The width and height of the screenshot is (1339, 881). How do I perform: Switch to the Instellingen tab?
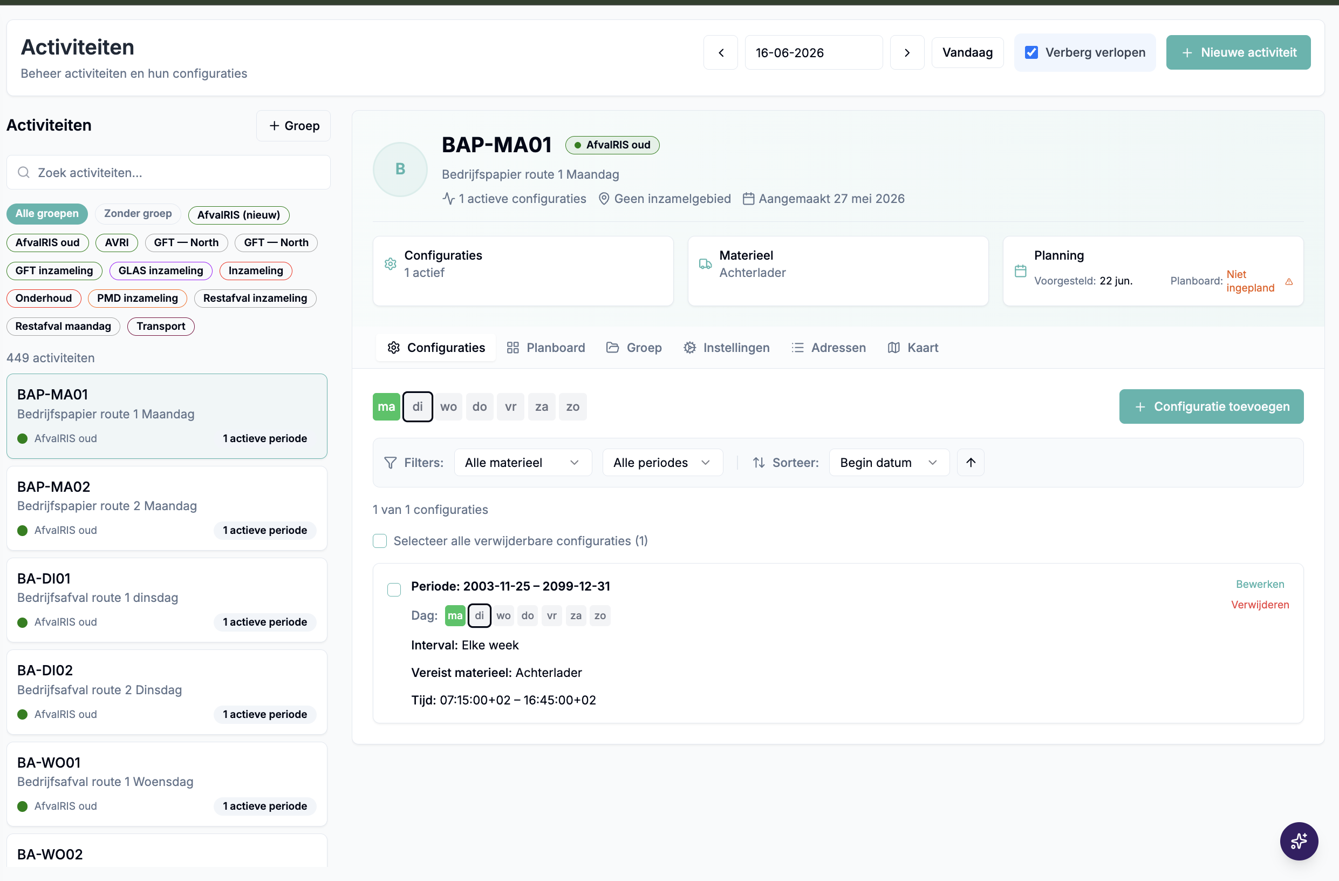coord(726,347)
